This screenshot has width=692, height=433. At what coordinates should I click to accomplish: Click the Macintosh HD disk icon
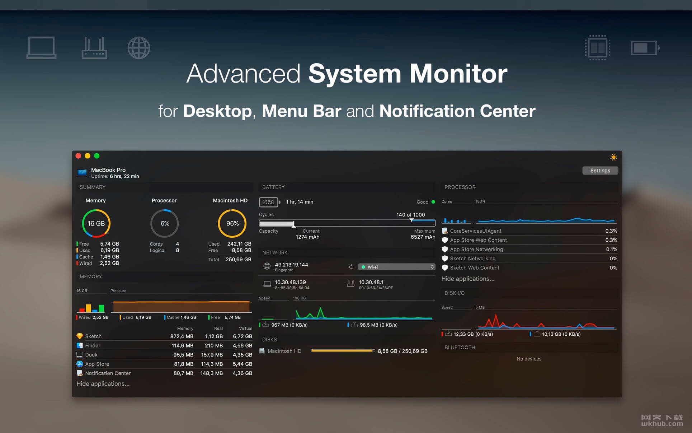pyautogui.click(x=262, y=351)
